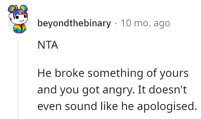Click the line 'He broke something of yours'

coord(113,73)
